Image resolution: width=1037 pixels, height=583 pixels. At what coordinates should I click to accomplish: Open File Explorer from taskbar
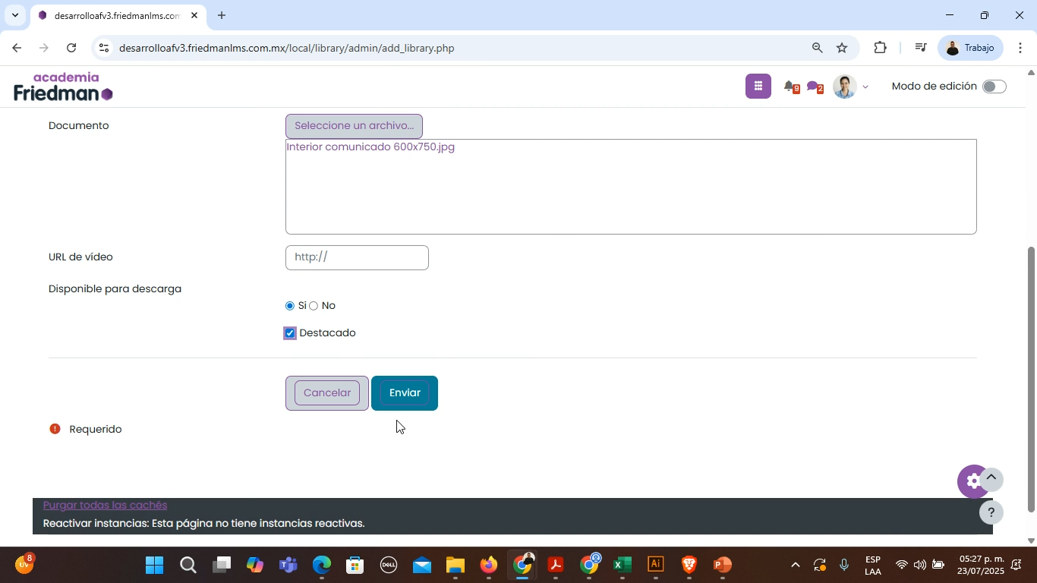click(x=455, y=566)
